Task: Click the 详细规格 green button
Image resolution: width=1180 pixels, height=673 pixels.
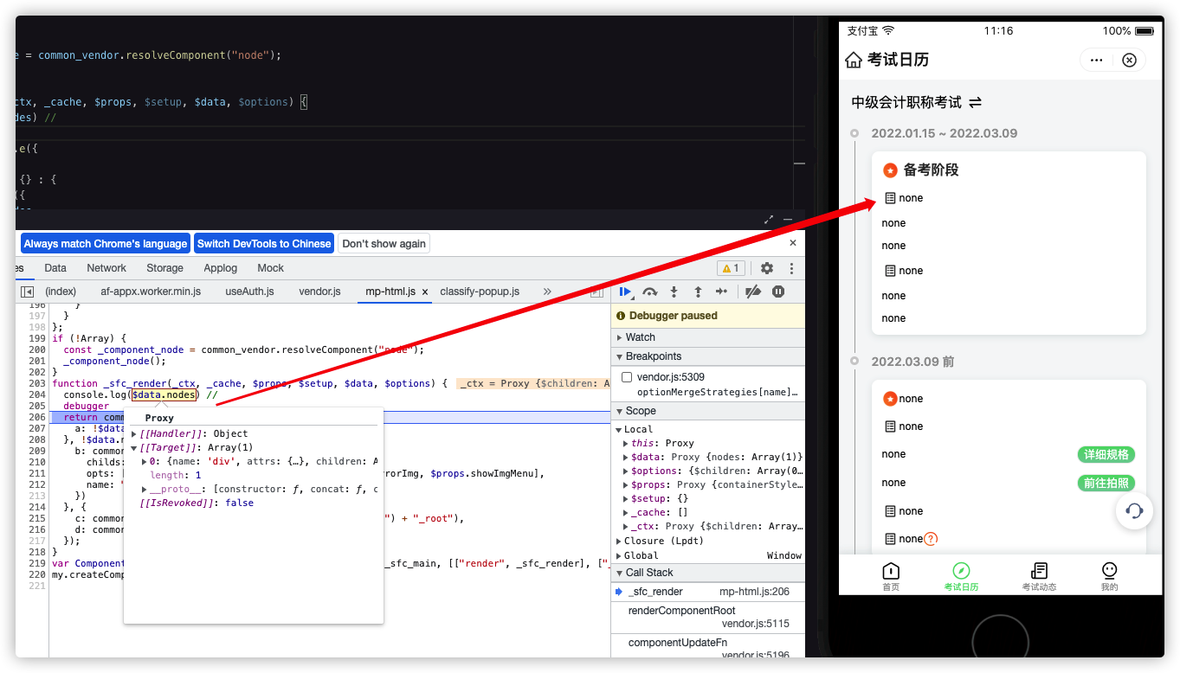Action: [x=1106, y=454]
